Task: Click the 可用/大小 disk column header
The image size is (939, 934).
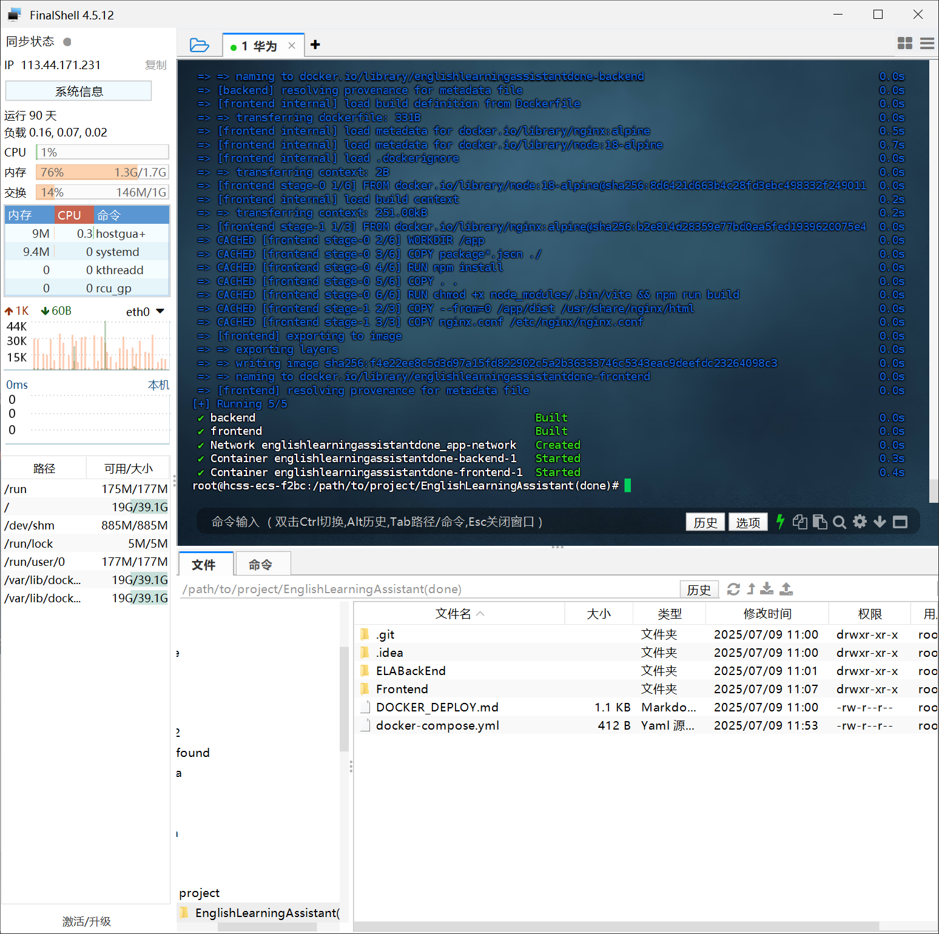Action: click(x=128, y=468)
